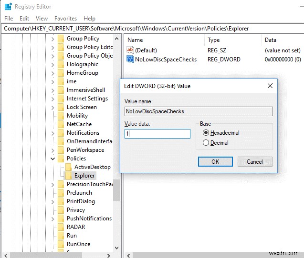304x258 pixels.
Task: Confirm the DWORD edit with OK
Action: (x=215, y=161)
